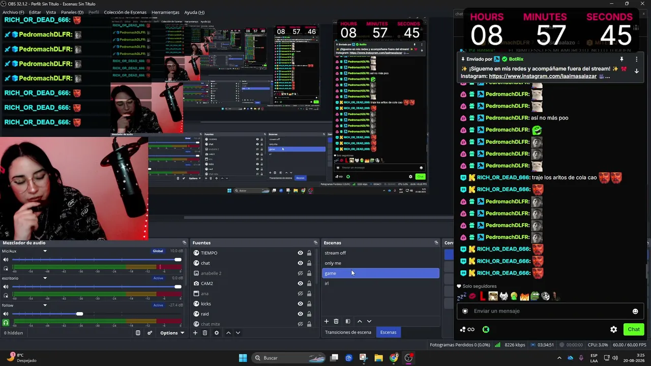Float the Fuentes dock panel

pyautogui.click(x=315, y=243)
